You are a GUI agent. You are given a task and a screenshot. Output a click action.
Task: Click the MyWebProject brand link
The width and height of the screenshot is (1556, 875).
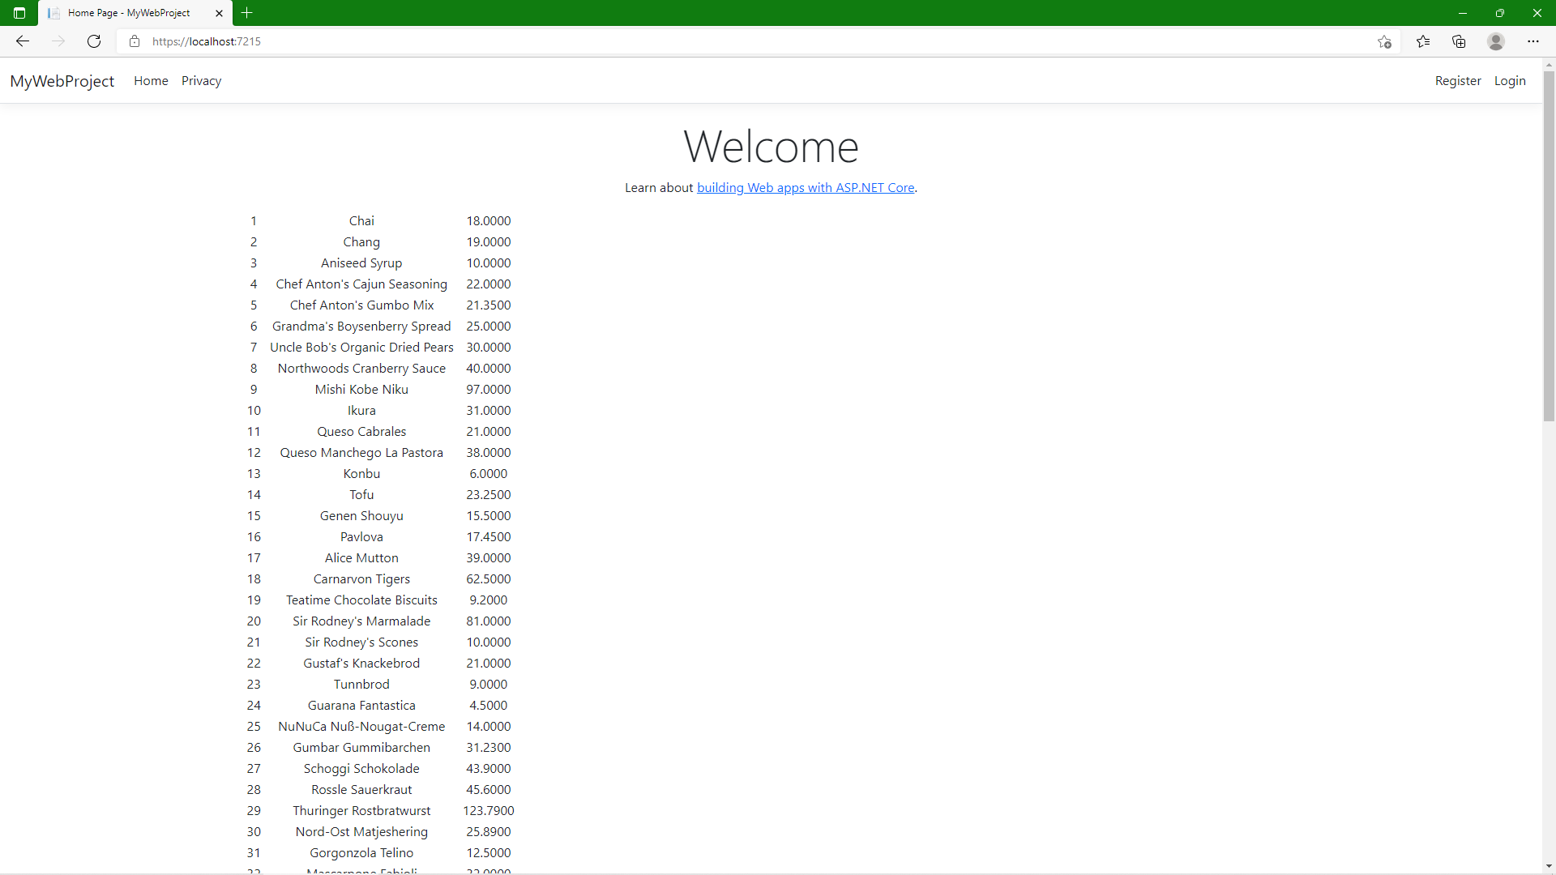click(x=62, y=81)
